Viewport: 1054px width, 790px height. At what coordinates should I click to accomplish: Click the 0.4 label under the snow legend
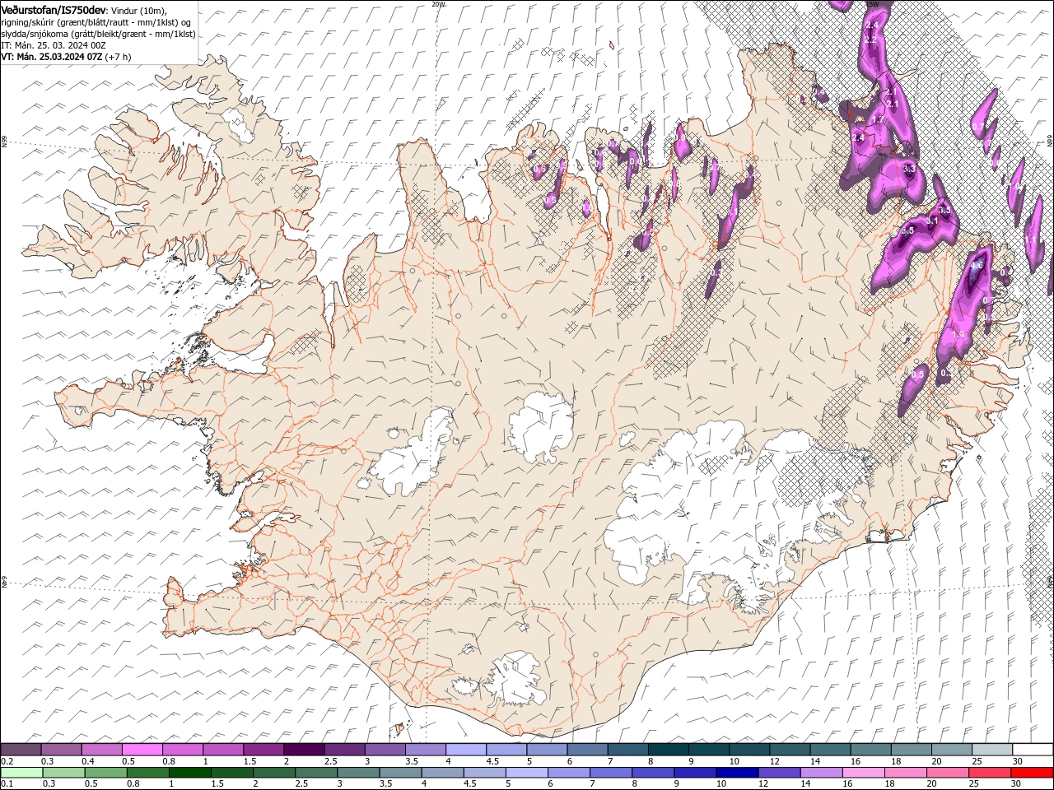tap(87, 761)
